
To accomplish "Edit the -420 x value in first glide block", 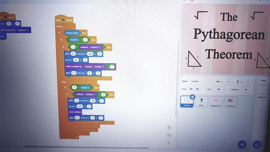I will point(90,54).
